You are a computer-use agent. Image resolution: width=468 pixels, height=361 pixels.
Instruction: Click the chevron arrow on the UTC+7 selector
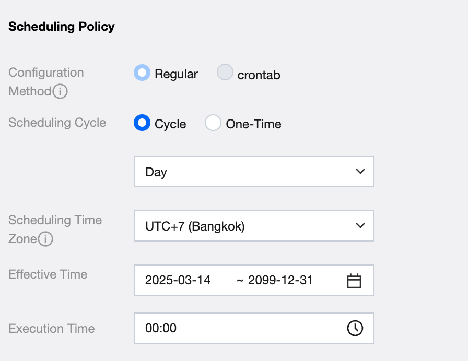359,226
